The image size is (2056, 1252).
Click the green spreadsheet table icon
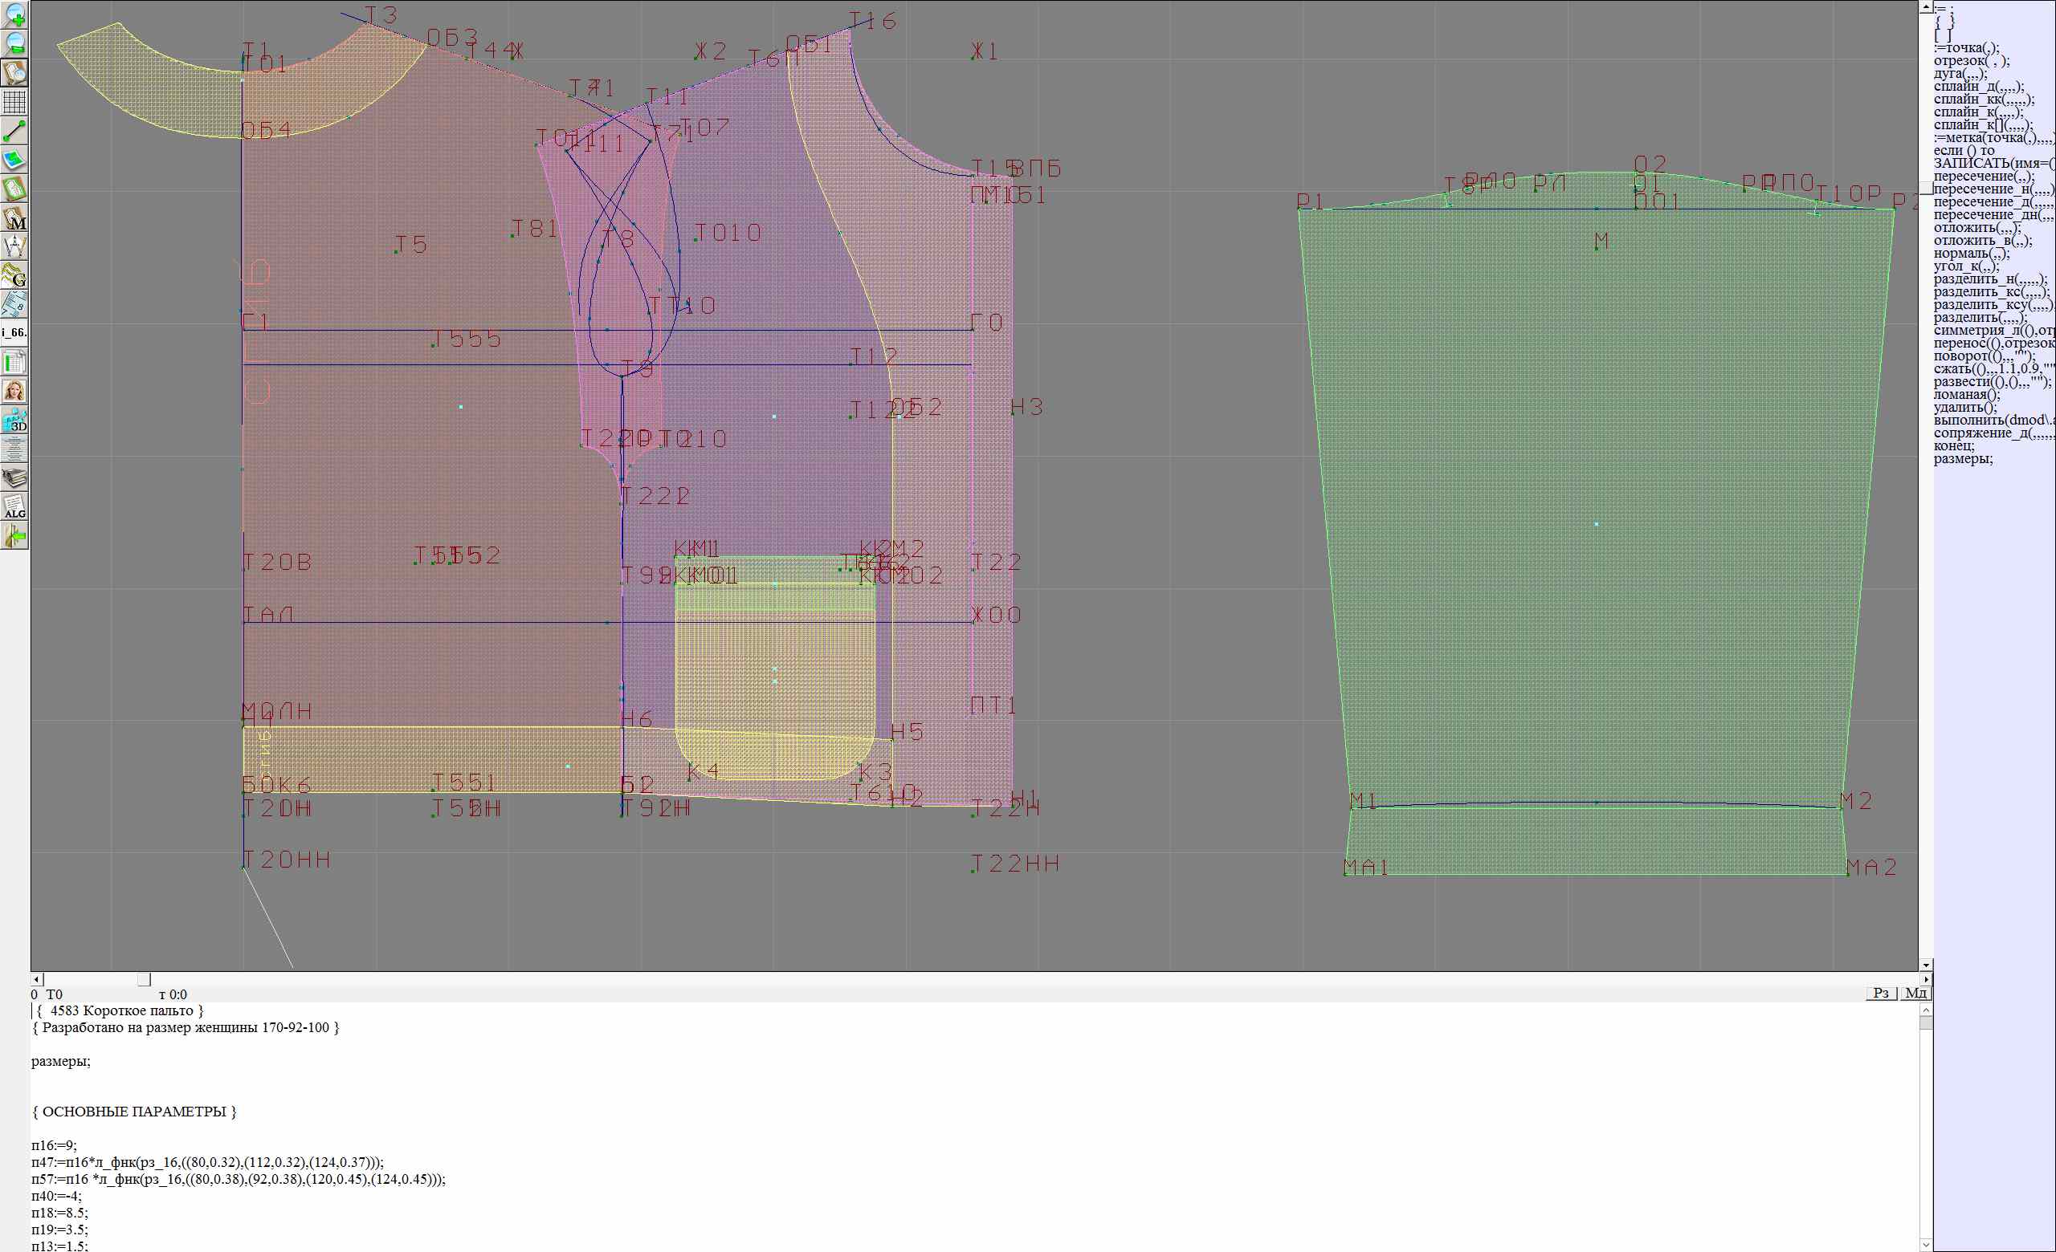[x=15, y=362]
